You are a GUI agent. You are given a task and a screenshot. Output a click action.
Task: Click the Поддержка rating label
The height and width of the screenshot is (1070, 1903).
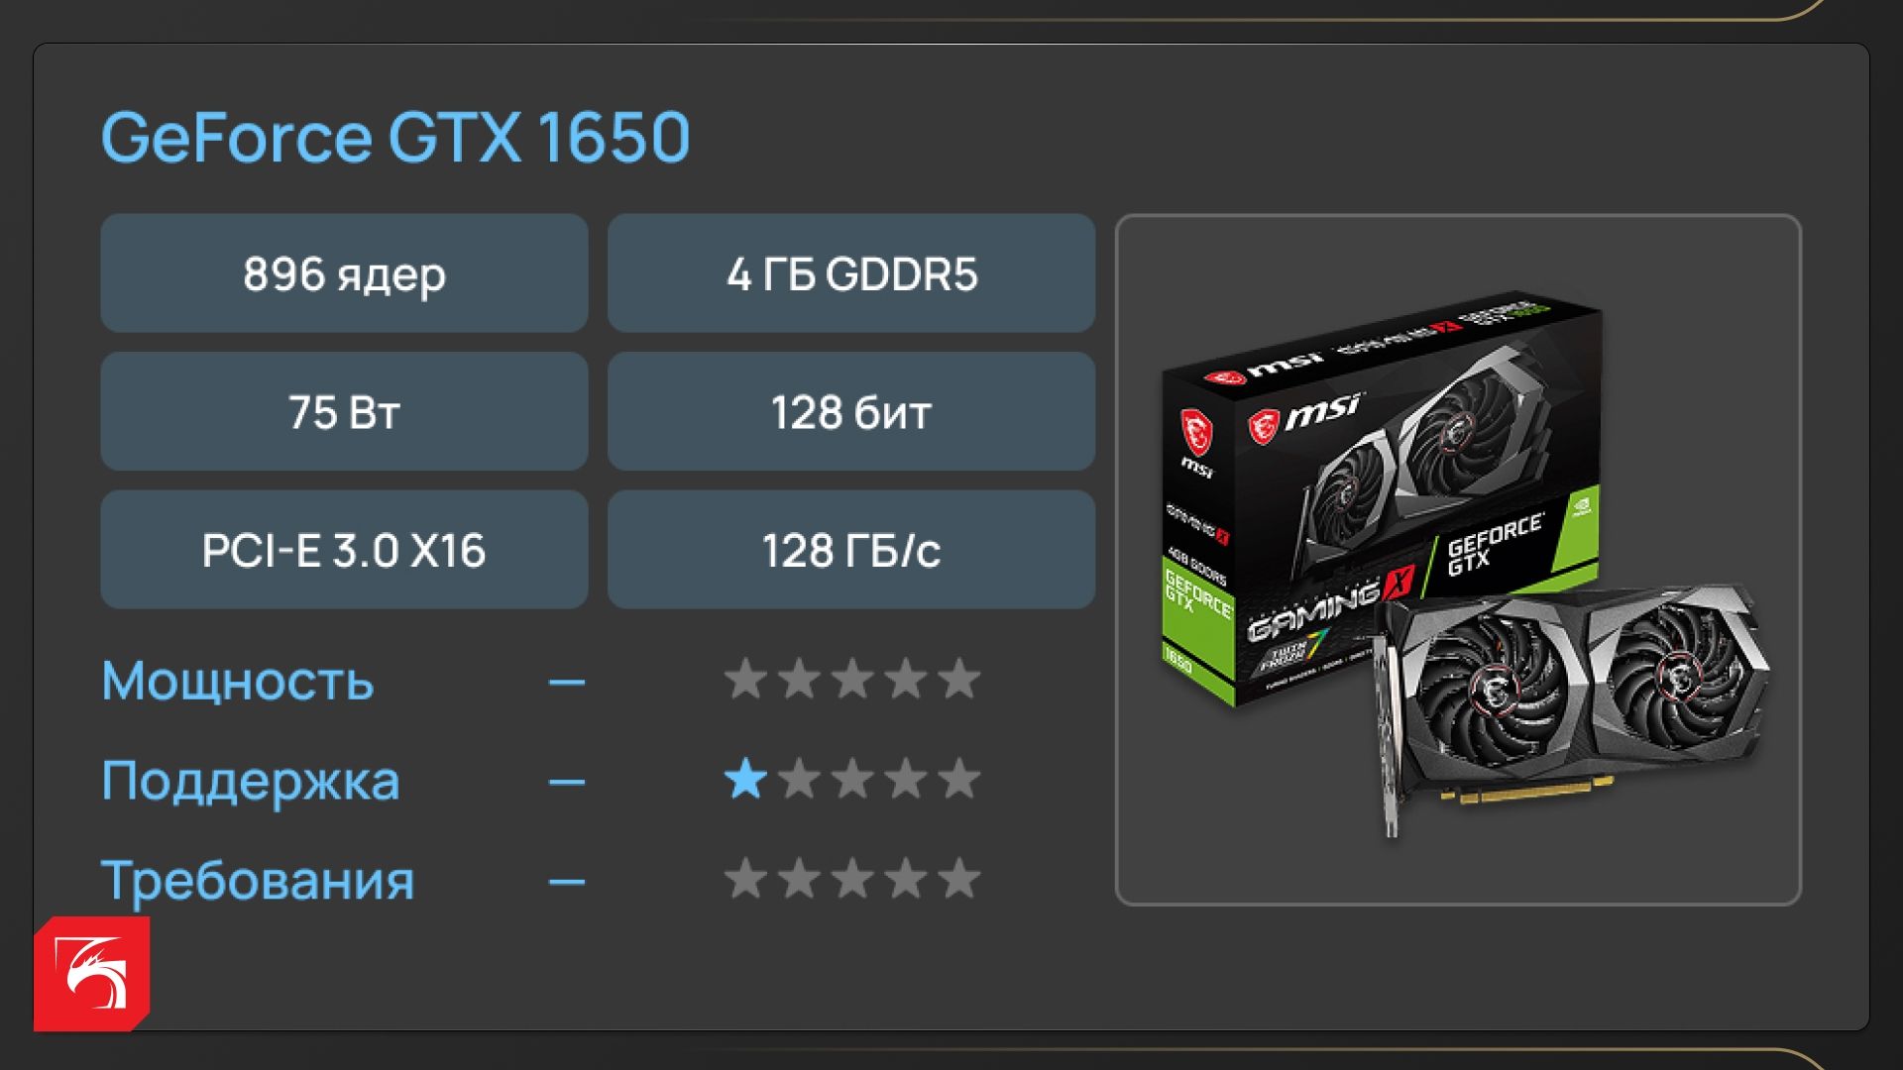pyautogui.click(x=250, y=783)
